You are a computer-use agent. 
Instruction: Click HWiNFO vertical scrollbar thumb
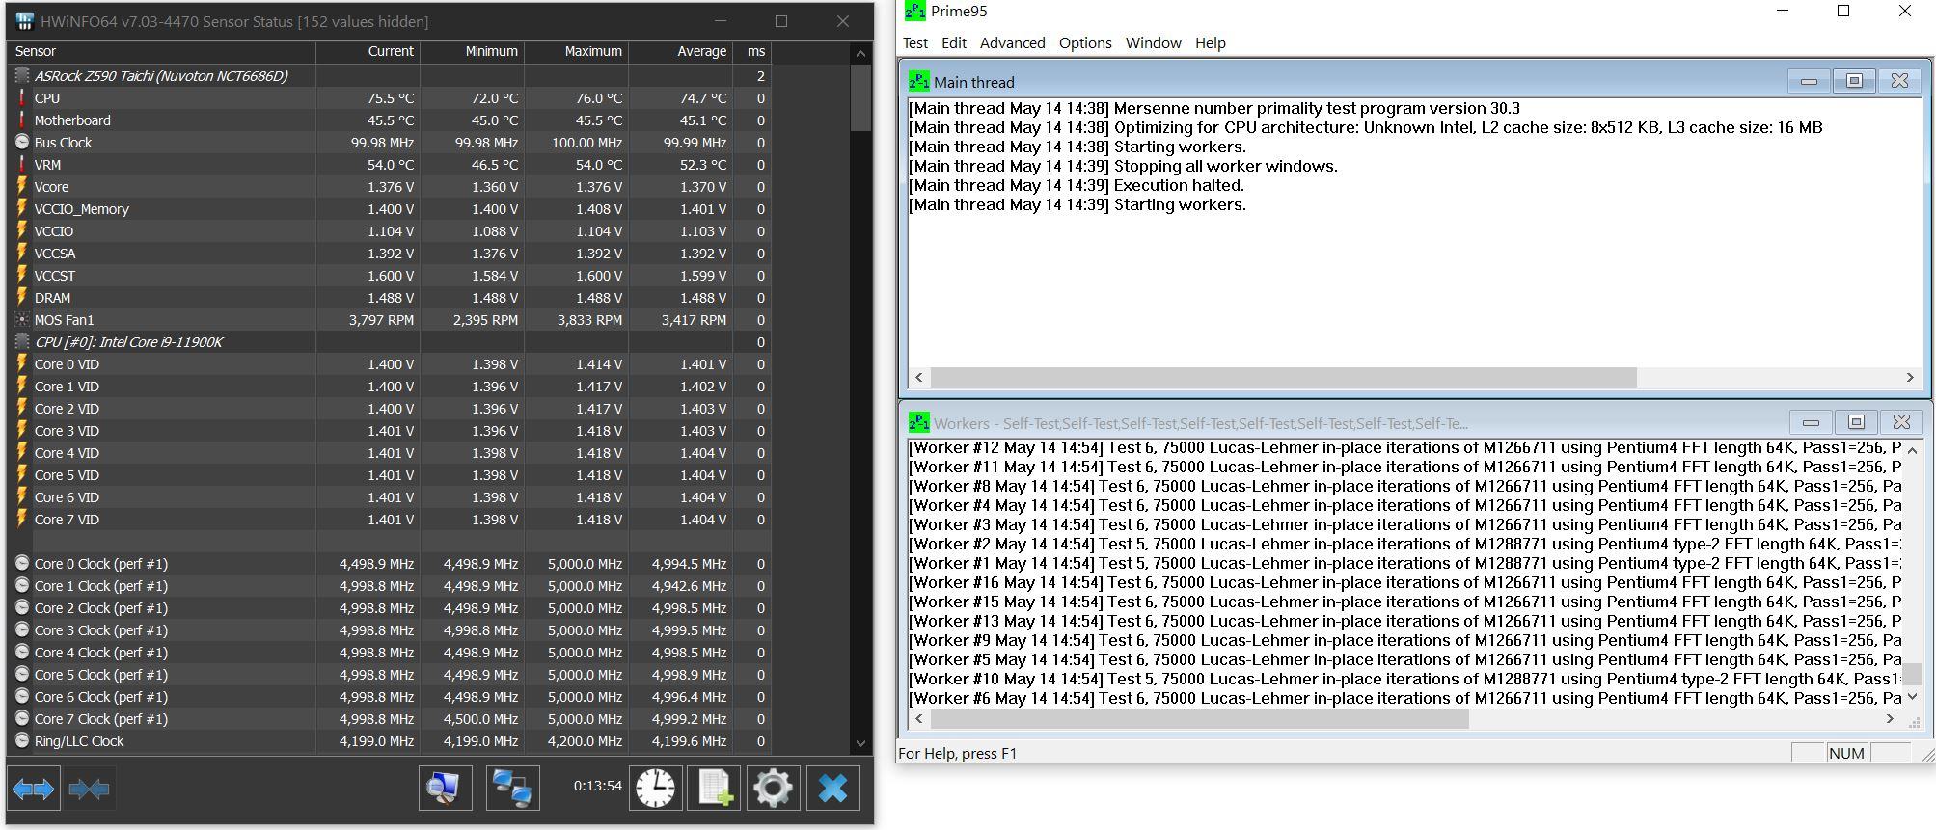[x=860, y=97]
